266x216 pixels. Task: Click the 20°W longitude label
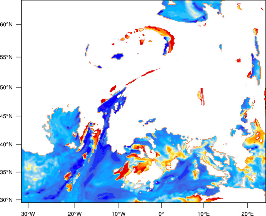74,214
